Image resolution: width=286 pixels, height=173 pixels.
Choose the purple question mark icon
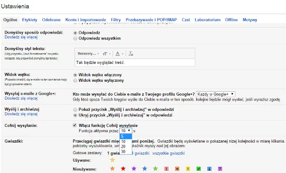pos(220,169)
